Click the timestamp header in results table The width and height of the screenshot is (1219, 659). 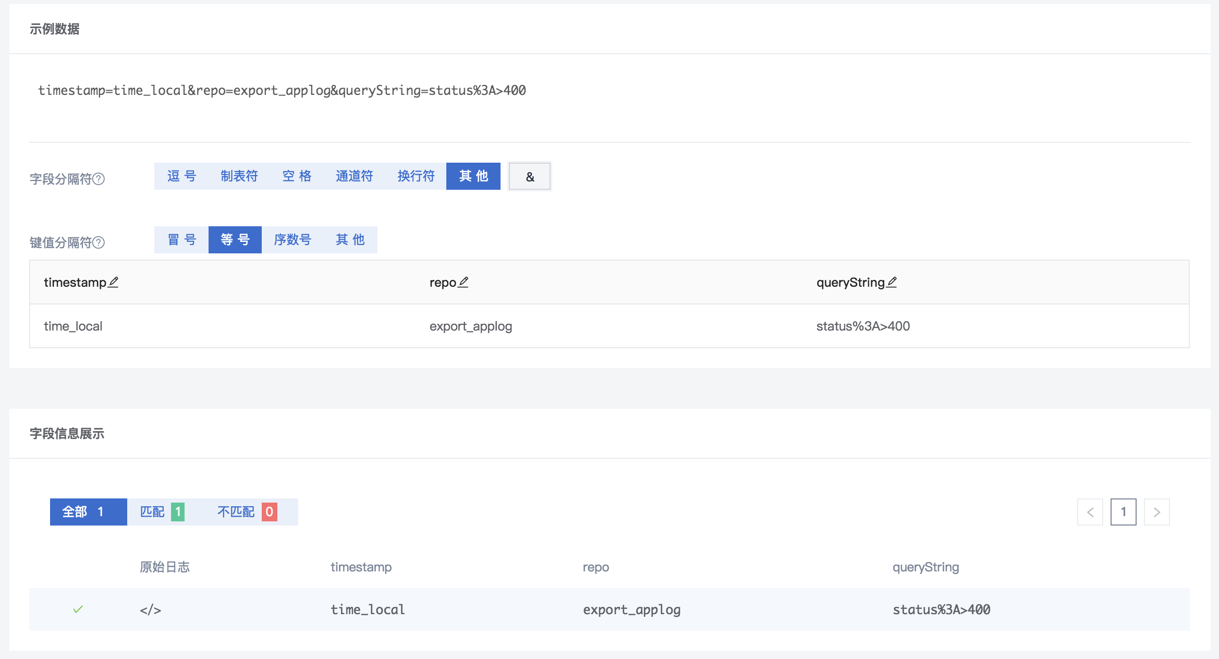click(361, 567)
